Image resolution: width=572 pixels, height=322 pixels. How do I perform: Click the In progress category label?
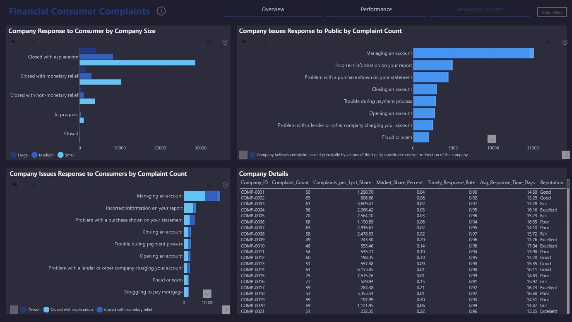pos(66,115)
